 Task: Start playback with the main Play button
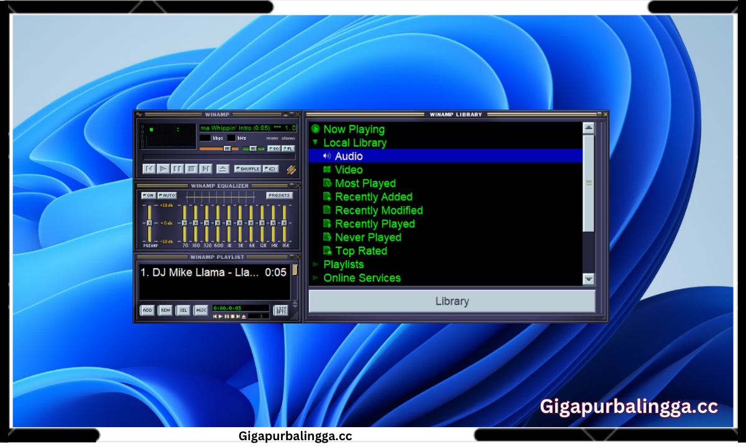pos(163,169)
